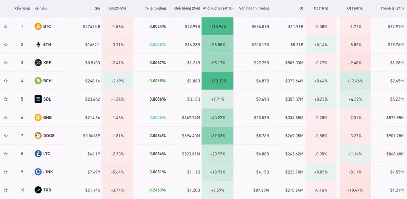Open the LTC symbol link
Viewport: 407px width, 199px height.
[47, 154]
